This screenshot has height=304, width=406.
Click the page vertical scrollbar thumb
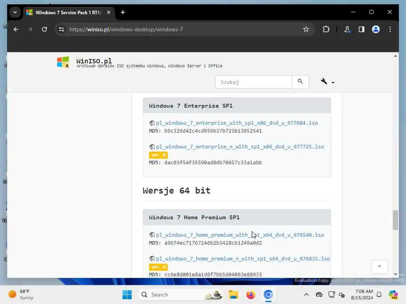(395, 220)
